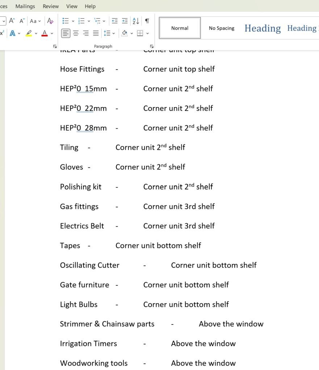Open line and paragraph spacing options

coord(107,33)
